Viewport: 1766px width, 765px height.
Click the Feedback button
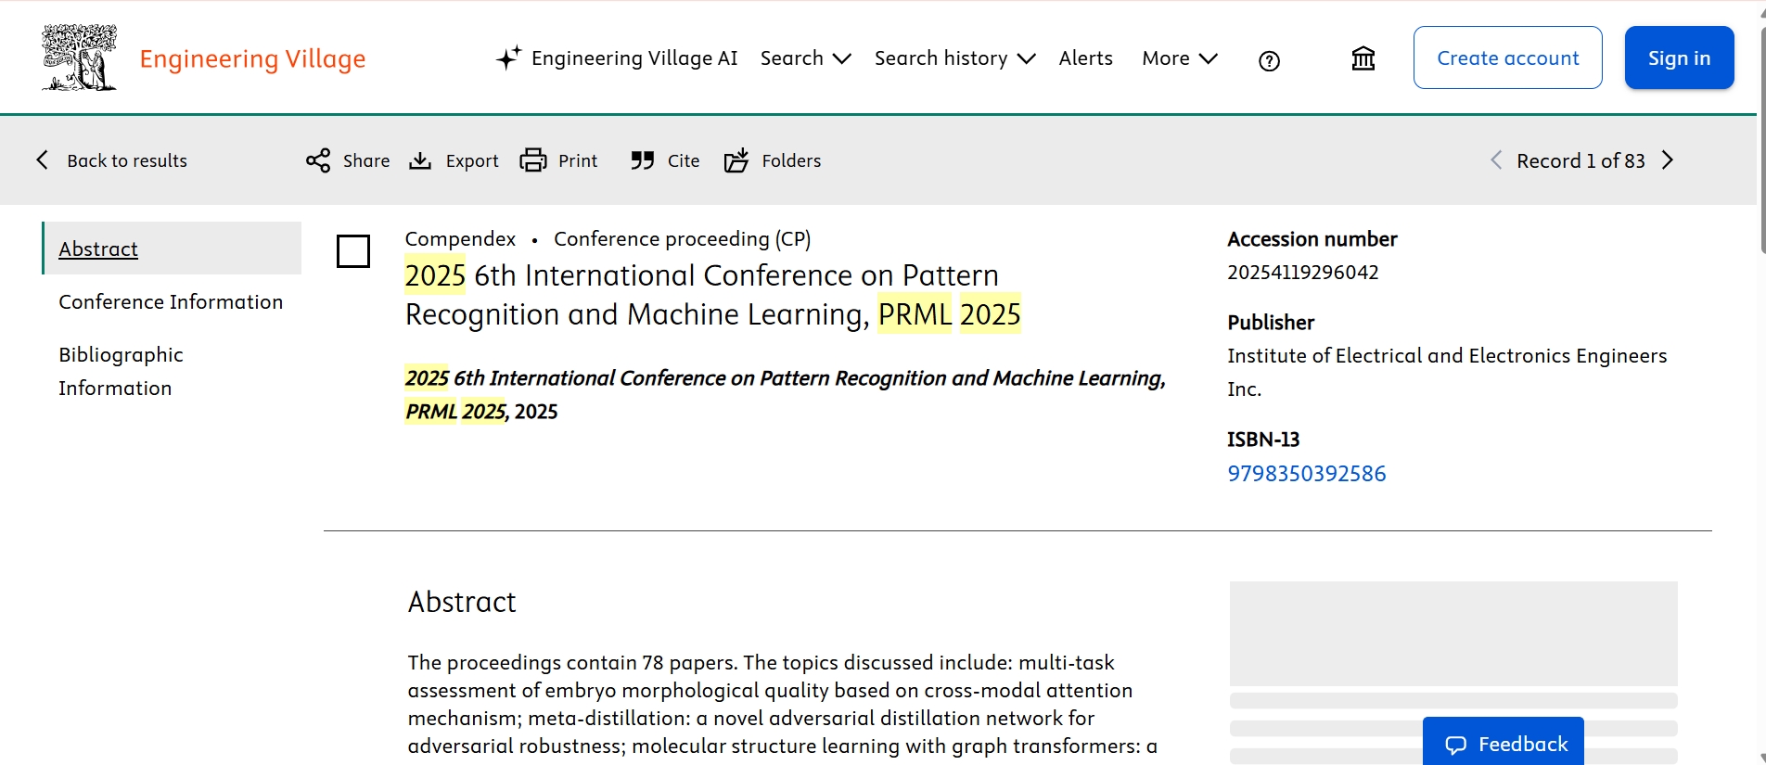(x=1503, y=744)
